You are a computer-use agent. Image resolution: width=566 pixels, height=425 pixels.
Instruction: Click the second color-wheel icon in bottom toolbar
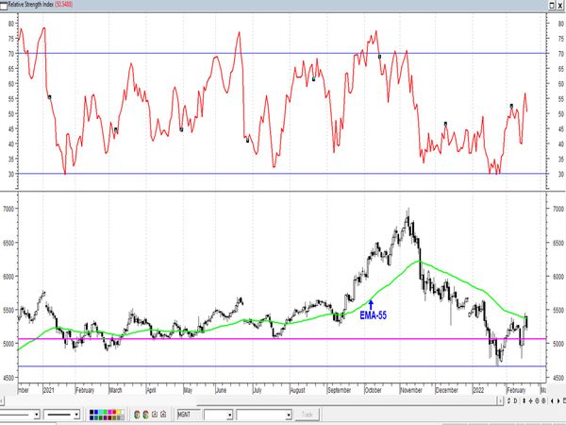[x=143, y=415]
